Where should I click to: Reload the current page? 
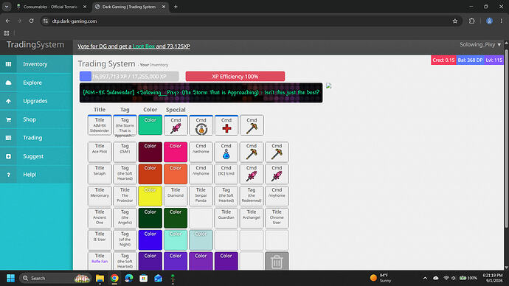(x=32, y=21)
